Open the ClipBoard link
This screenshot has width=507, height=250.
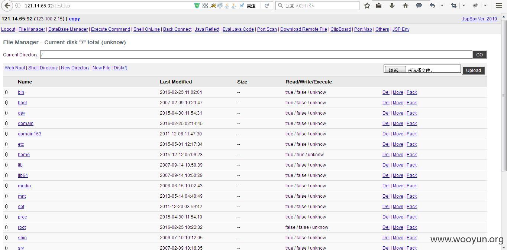click(340, 29)
